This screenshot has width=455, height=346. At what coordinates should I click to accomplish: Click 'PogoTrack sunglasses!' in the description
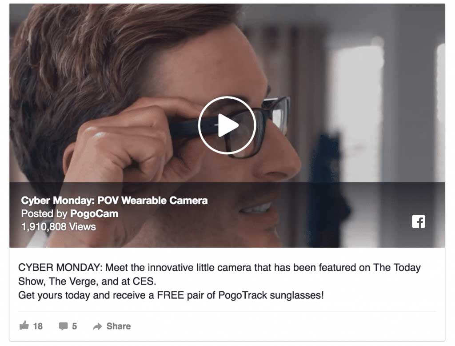click(271, 295)
